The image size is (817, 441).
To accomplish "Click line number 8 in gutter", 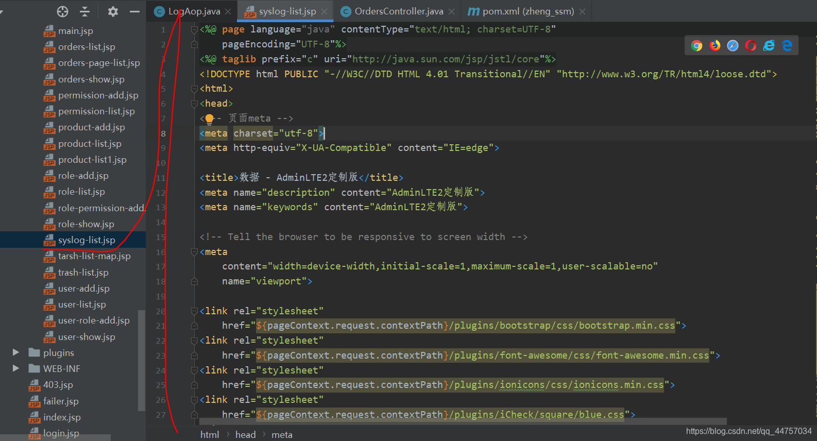I will (163, 133).
